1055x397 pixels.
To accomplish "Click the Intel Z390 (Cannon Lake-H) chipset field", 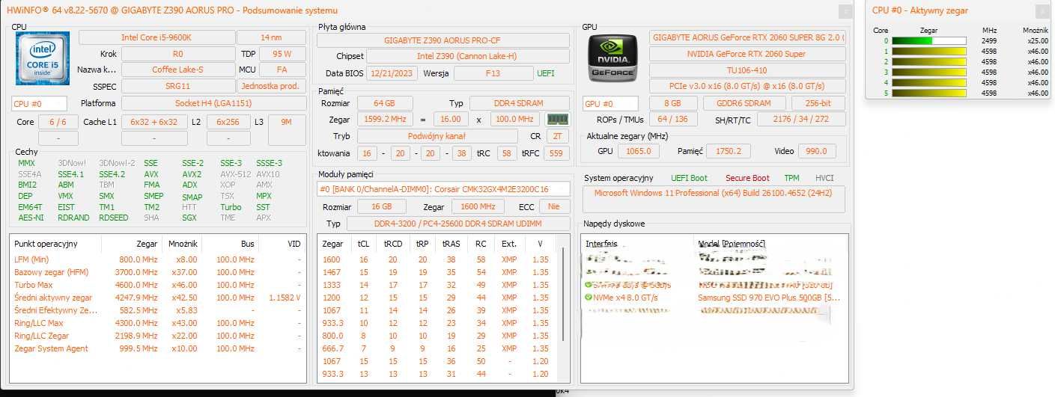I will [x=468, y=56].
